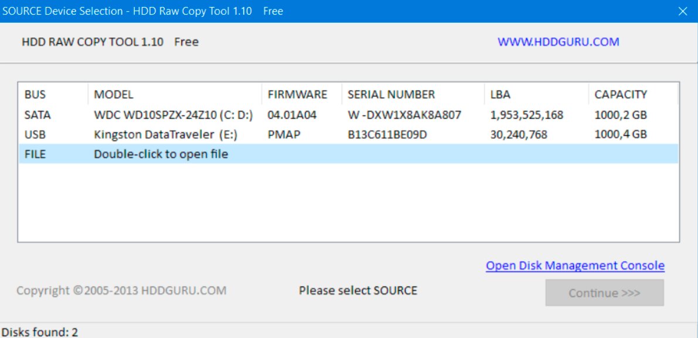Click the 1000,4 GB capacity cell
Viewport: 698px width, 338px height.
(x=621, y=135)
